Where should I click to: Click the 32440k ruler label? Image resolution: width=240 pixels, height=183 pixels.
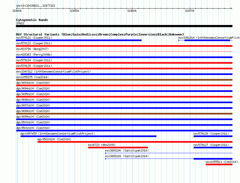17,11
